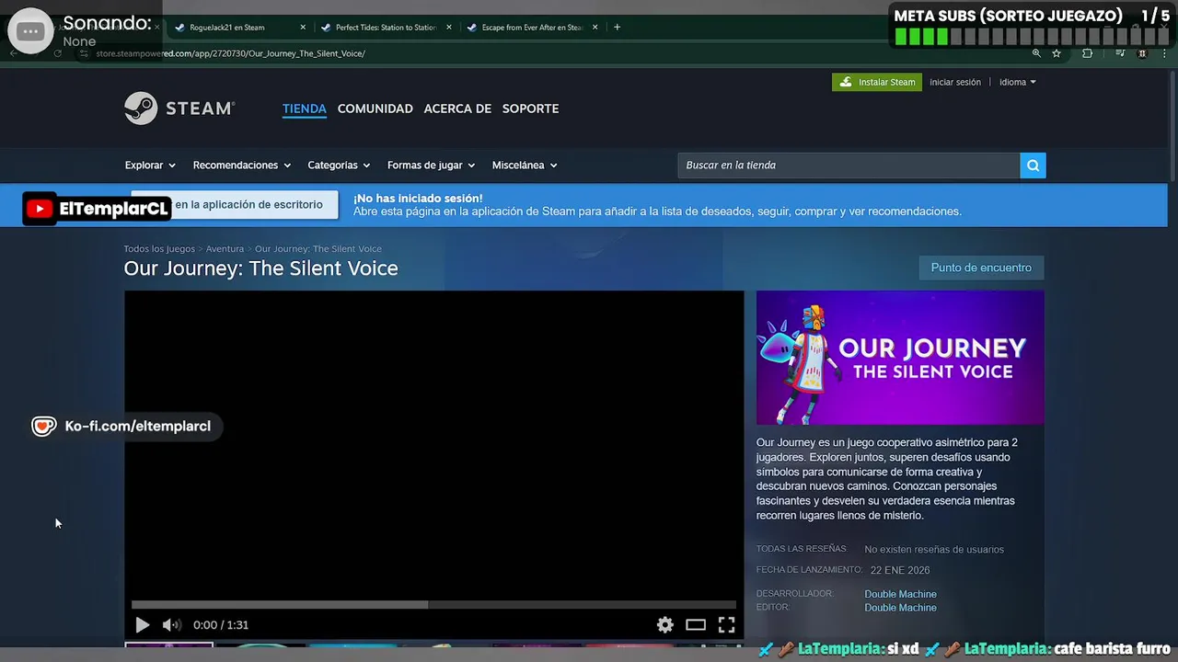
Task: Click Our Journey: The Silent Voice breadcrumb
Action: point(318,249)
